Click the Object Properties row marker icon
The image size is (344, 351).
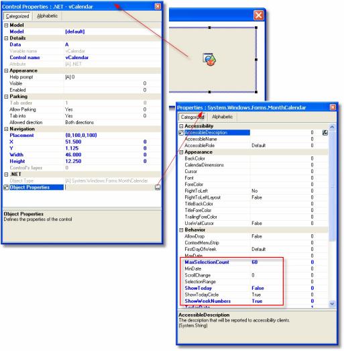click(6, 187)
